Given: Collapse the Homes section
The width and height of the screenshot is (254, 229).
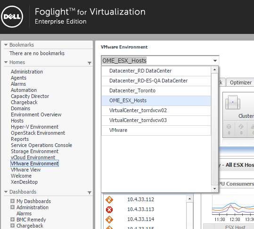Looking at the screenshot, I should point(6,62).
